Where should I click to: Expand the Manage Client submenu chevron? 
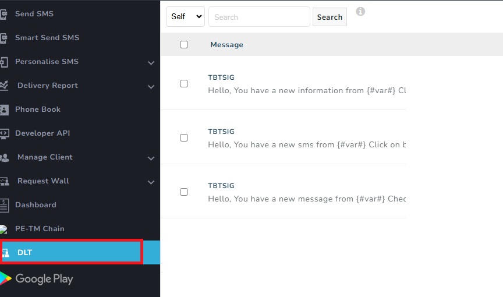(x=151, y=158)
